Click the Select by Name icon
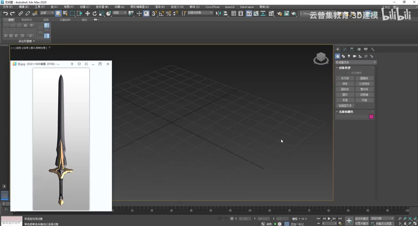The height and width of the screenshot is (226, 418). [x=65, y=13]
